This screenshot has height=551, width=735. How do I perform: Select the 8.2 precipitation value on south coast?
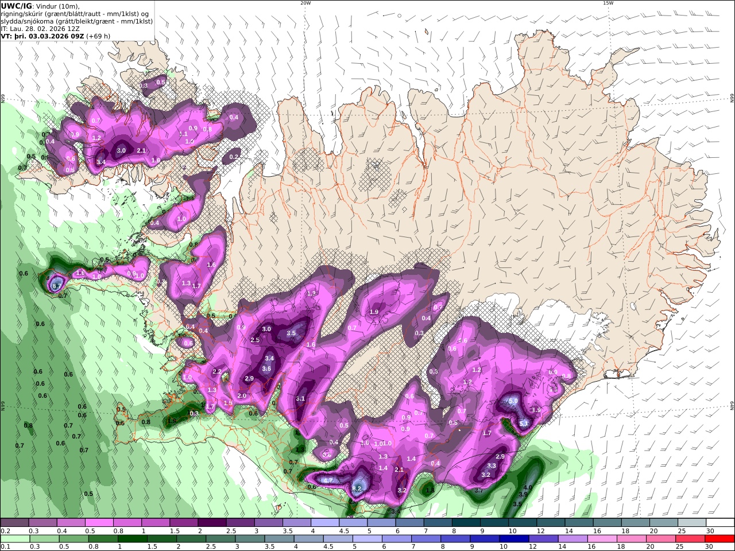[x=357, y=488]
